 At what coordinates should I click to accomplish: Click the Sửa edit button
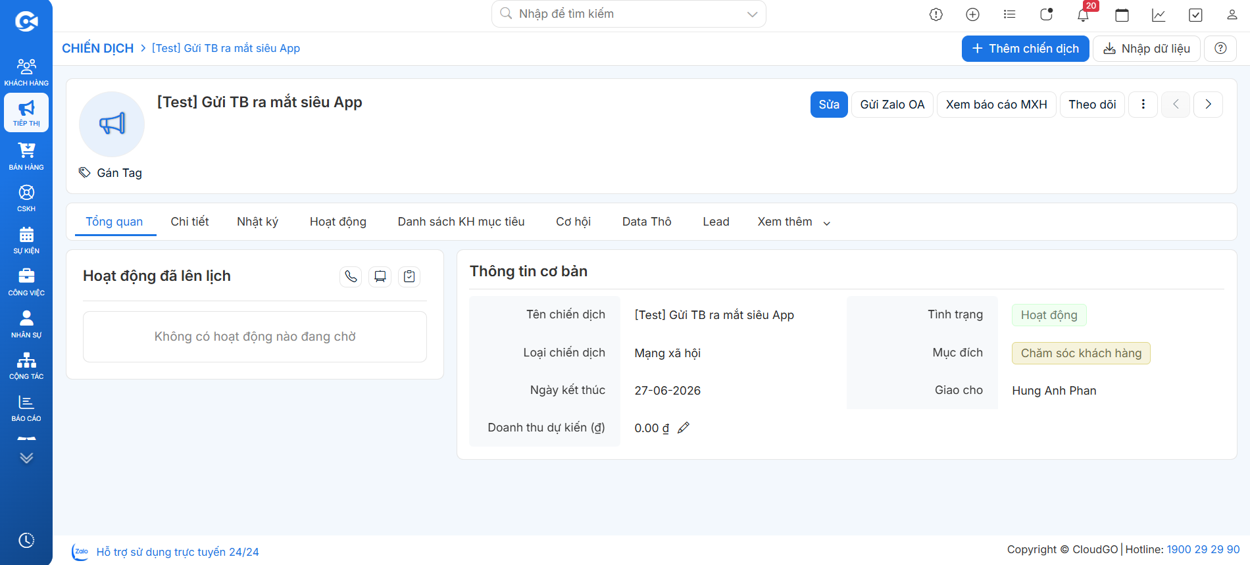click(829, 105)
